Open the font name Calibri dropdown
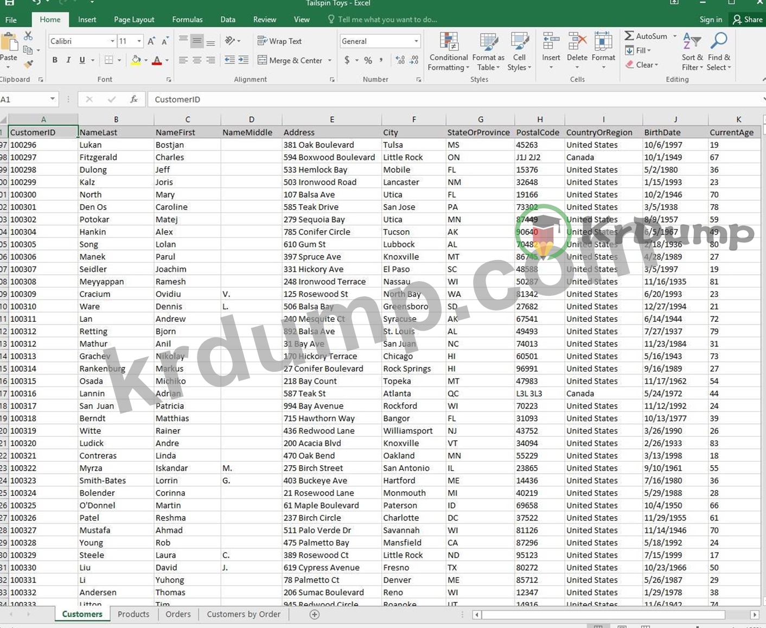 112,41
